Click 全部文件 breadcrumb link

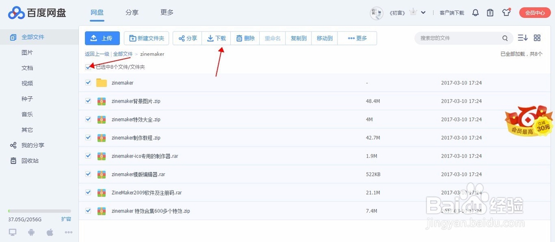(x=123, y=54)
